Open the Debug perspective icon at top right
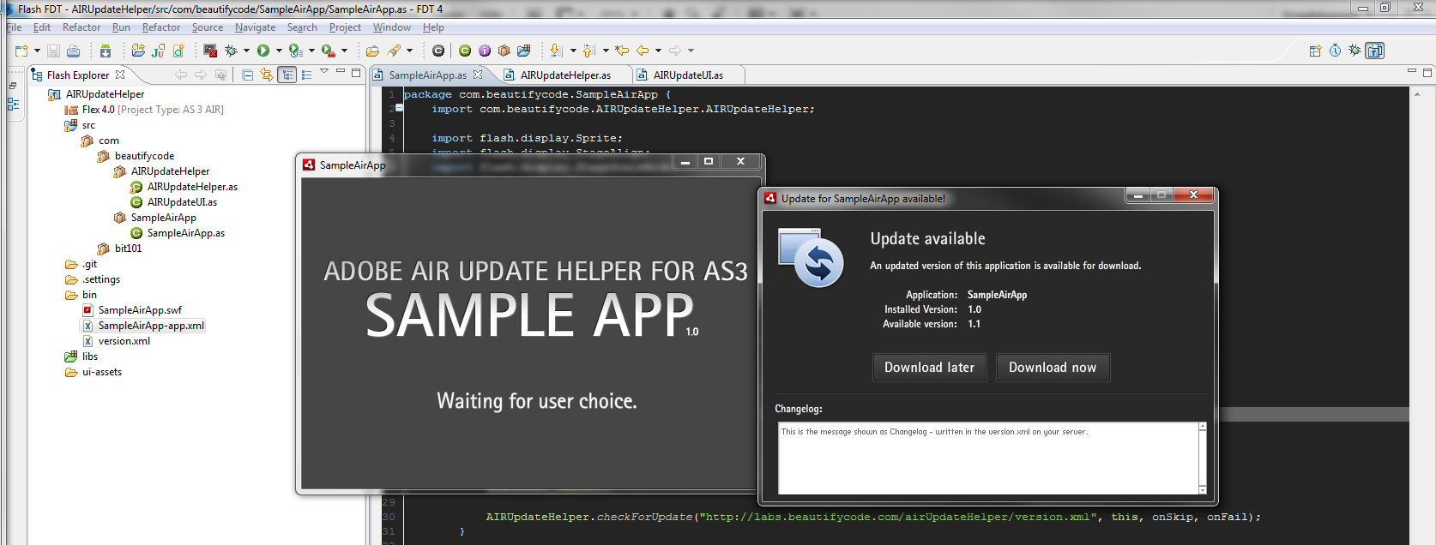The image size is (1436, 545). click(1355, 51)
